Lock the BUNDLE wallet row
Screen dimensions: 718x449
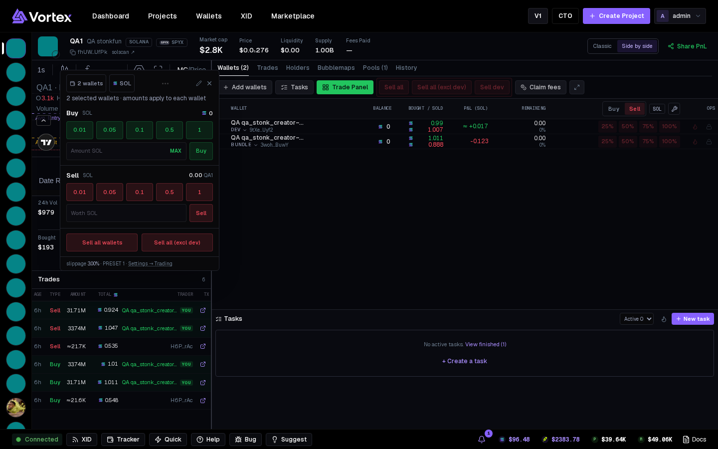coord(709,142)
